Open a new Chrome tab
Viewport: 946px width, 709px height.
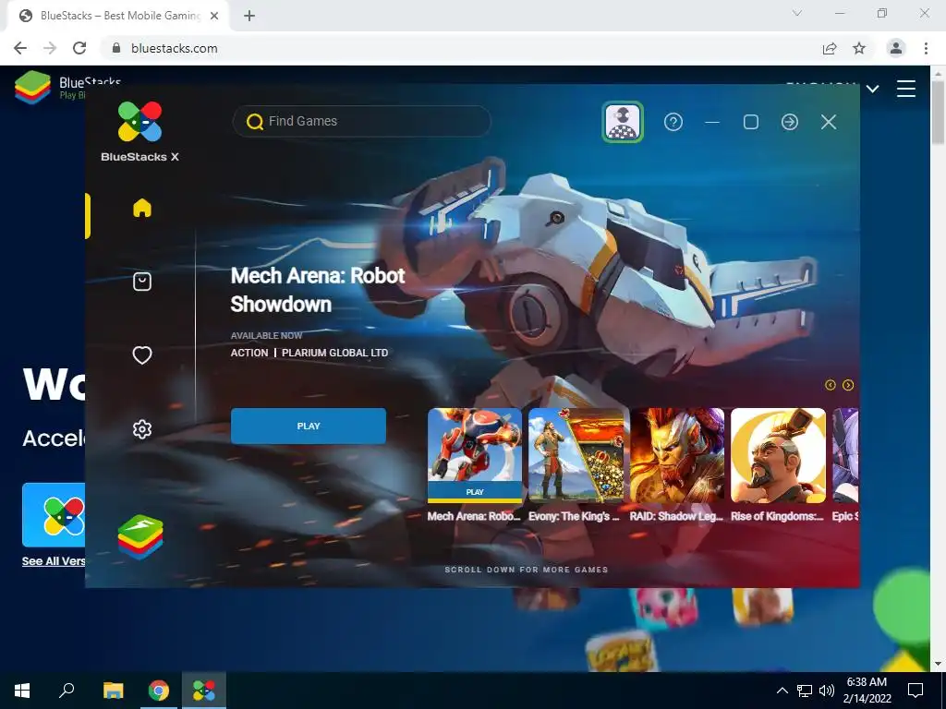pyautogui.click(x=249, y=16)
